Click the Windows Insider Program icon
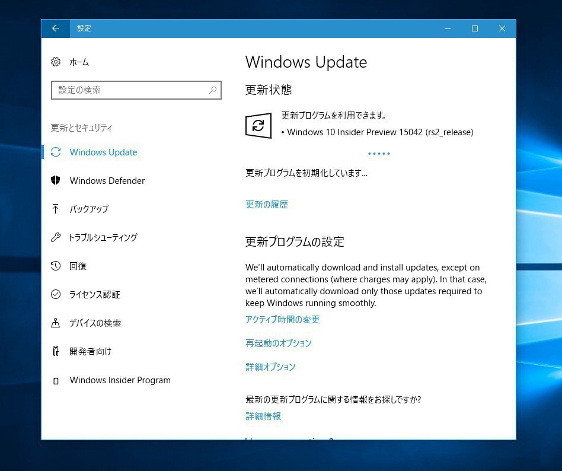The image size is (562, 471). [x=56, y=381]
